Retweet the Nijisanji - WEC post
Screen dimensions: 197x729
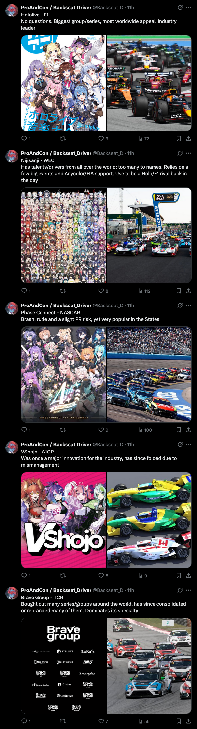(x=63, y=291)
